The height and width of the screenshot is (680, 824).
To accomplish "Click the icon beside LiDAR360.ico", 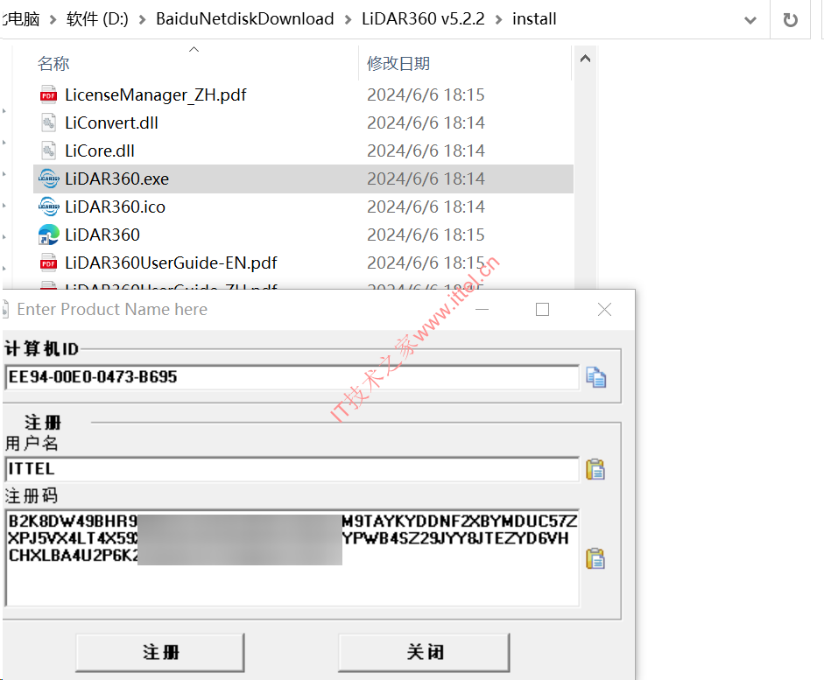I will [48, 207].
